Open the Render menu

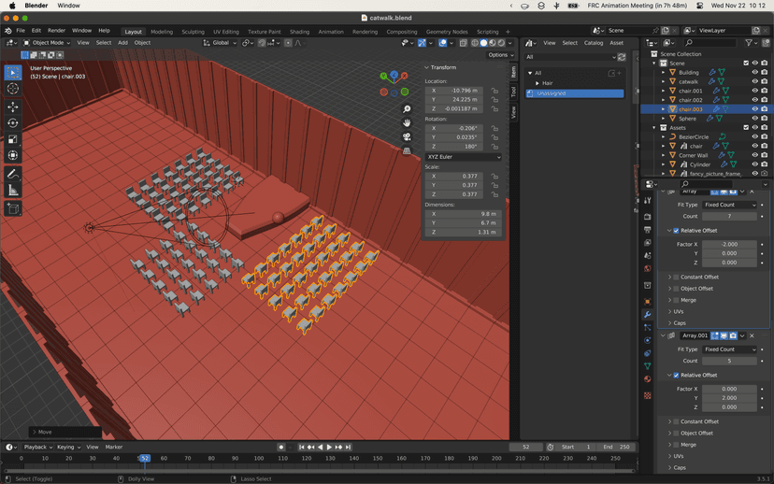[x=56, y=31]
